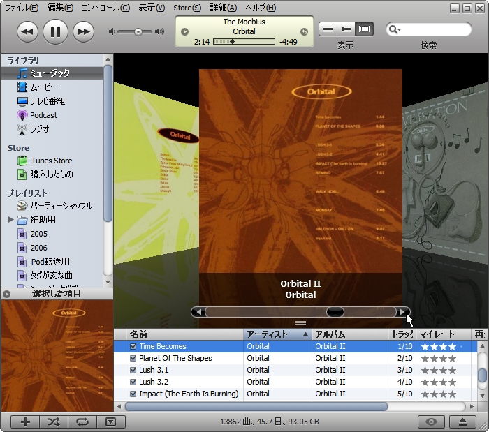Open the ファイル(F) menu
The image size is (489, 432).
[22, 8]
